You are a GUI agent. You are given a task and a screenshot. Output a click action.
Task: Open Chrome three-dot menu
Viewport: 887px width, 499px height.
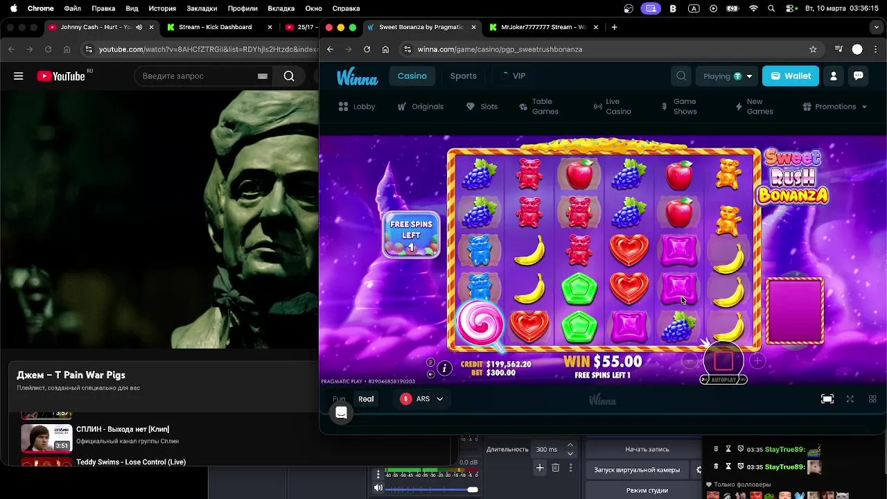click(x=876, y=49)
